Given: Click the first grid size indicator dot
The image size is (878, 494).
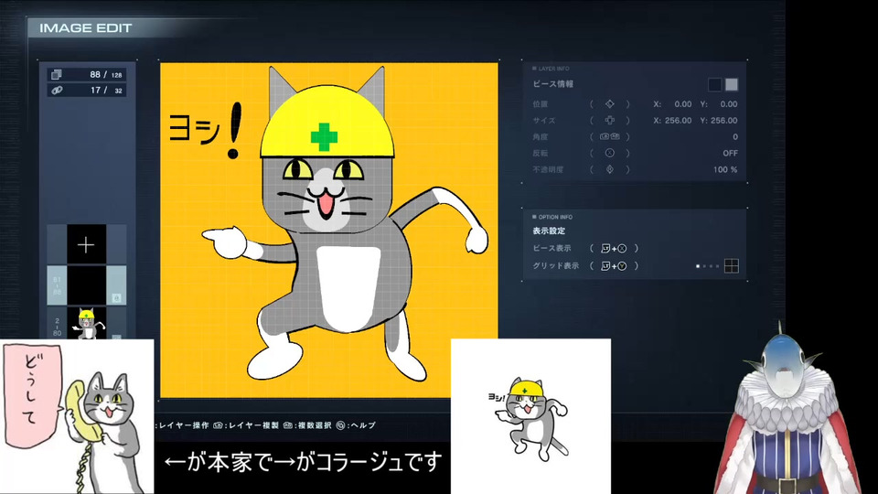Looking at the screenshot, I should pyautogui.click(x=698, y=266).
